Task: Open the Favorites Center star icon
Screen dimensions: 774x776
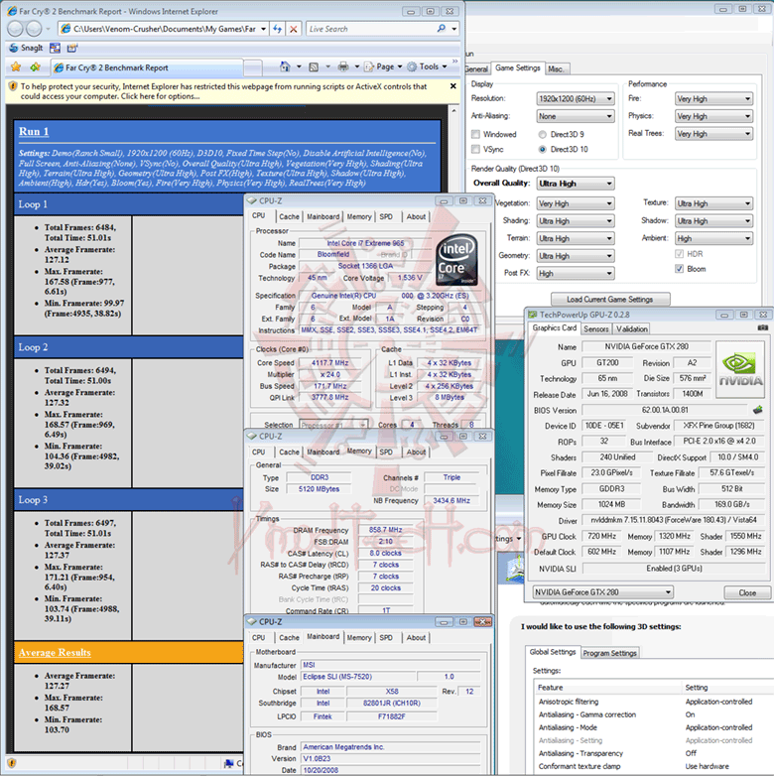Action: pyautogui.click(x=16, y=66)
